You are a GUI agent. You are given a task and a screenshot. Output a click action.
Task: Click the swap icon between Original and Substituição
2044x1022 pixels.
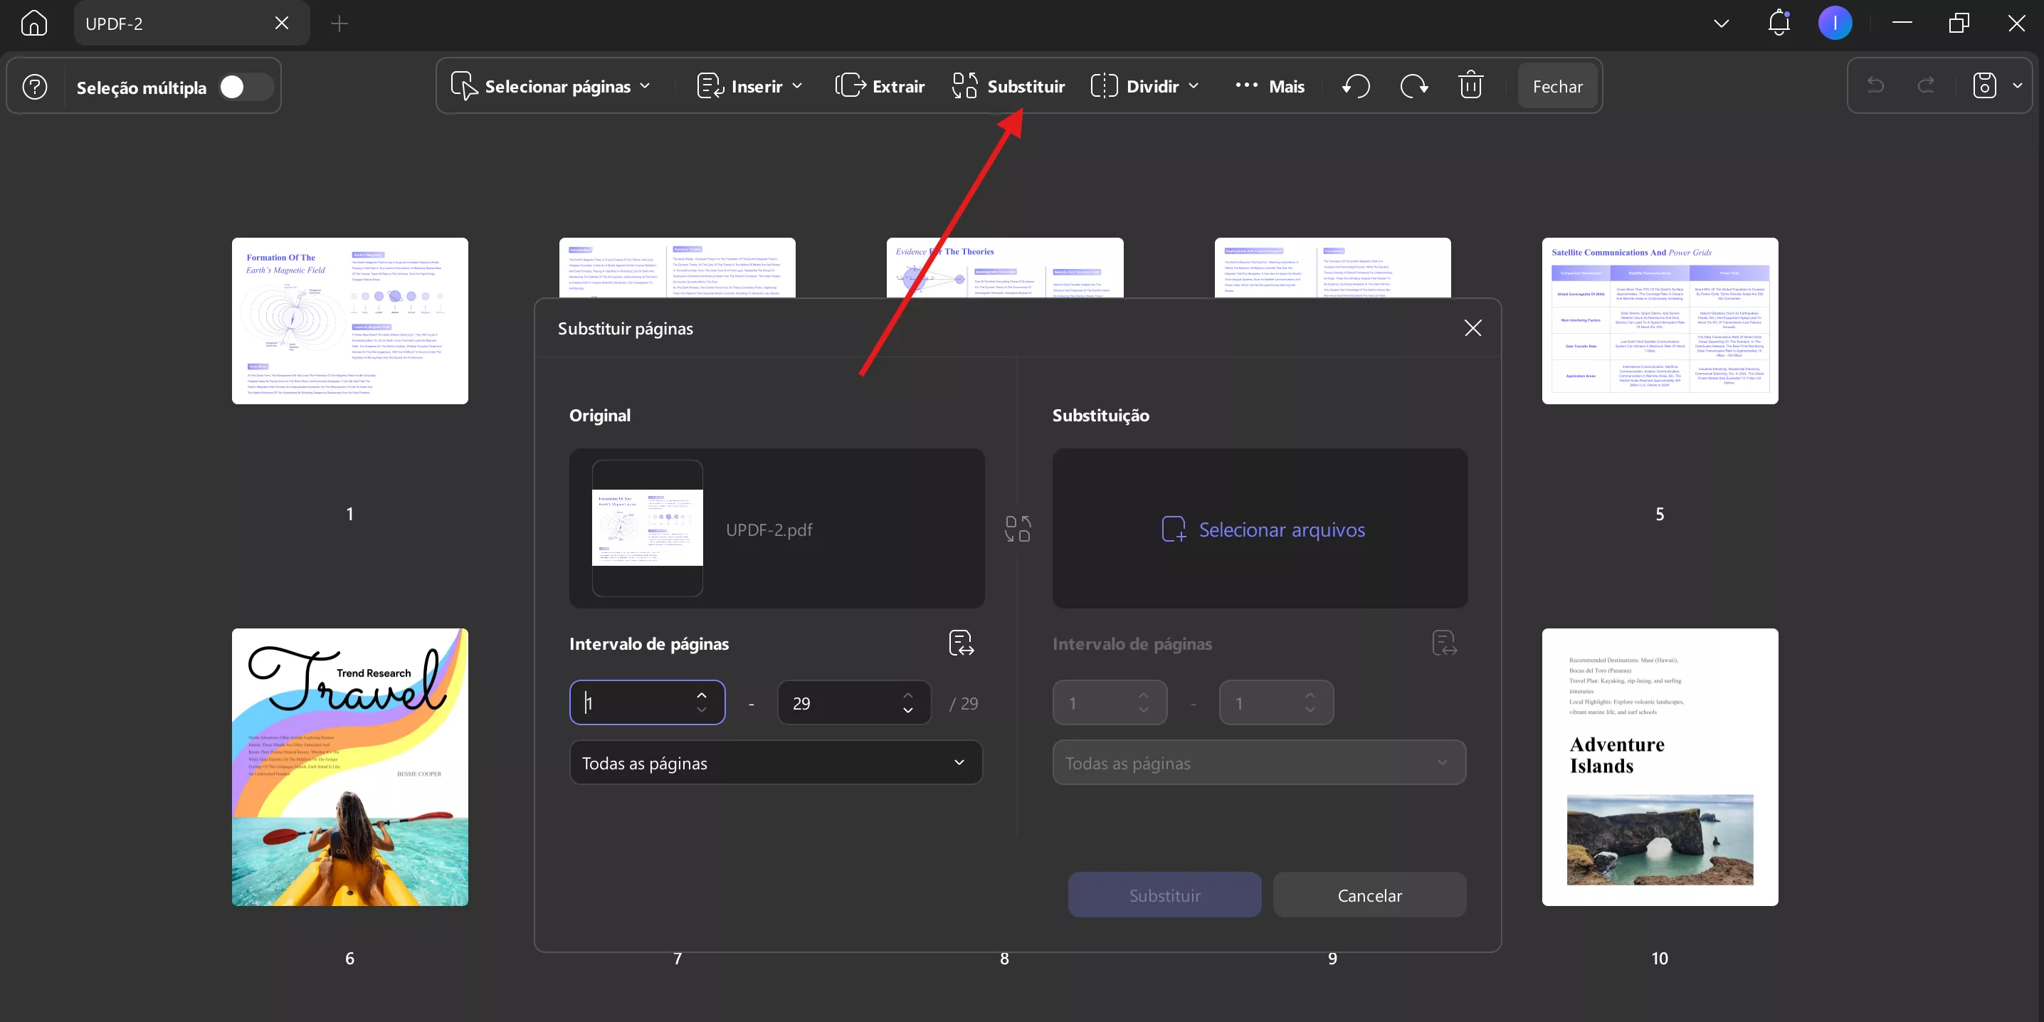1018,529
